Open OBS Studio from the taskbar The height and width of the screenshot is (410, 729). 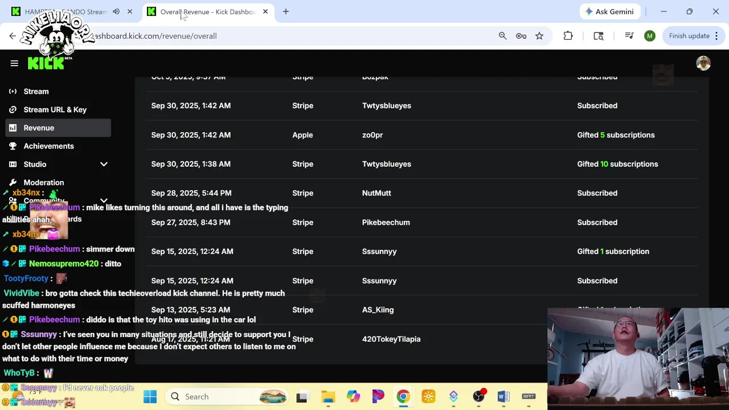pos(478,396)
